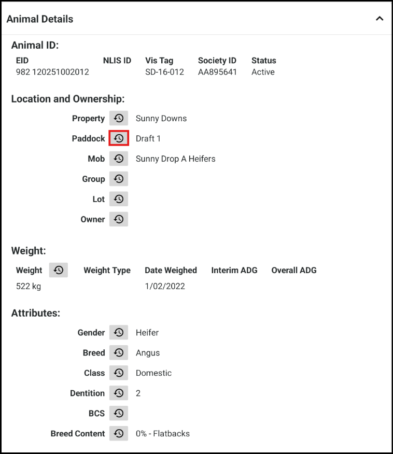
Task: Show Gender history icon
Action: (x=119, y=332)
